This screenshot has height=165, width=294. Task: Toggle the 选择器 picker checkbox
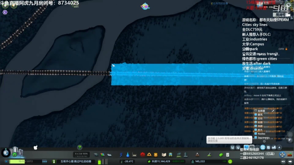(x=256, y=111)
